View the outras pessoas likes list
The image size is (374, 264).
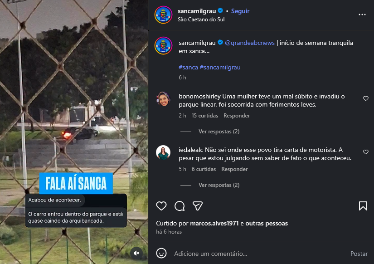coord(267,224)
